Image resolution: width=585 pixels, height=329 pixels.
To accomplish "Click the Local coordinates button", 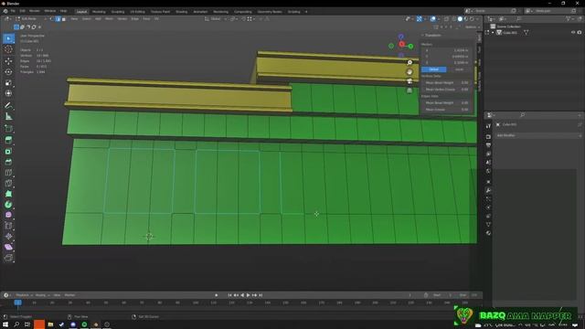I will (459, 69).
